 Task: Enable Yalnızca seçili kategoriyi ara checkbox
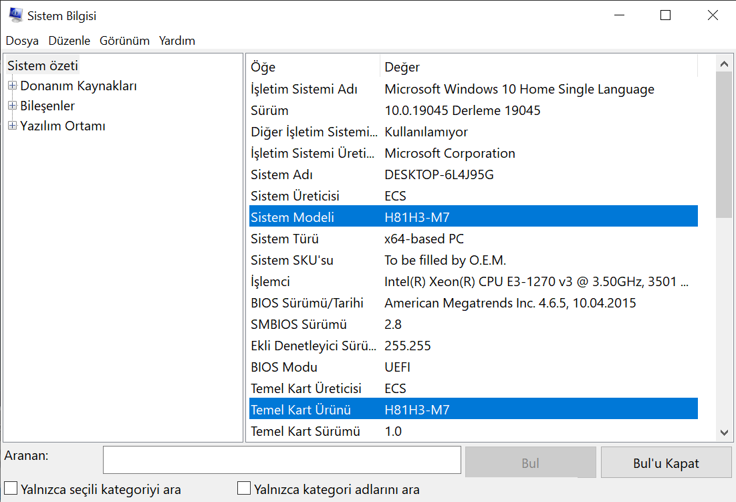point(11,489)
